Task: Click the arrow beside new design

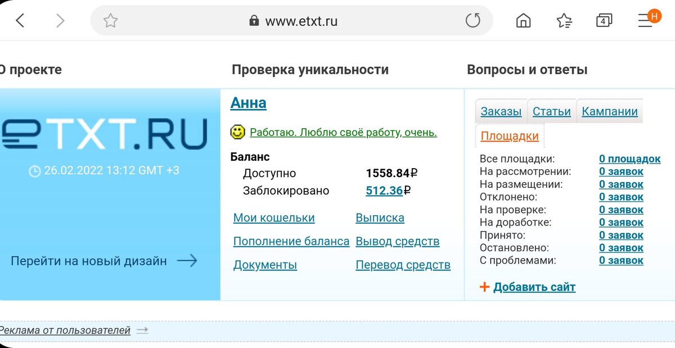Action: (187, 260)
